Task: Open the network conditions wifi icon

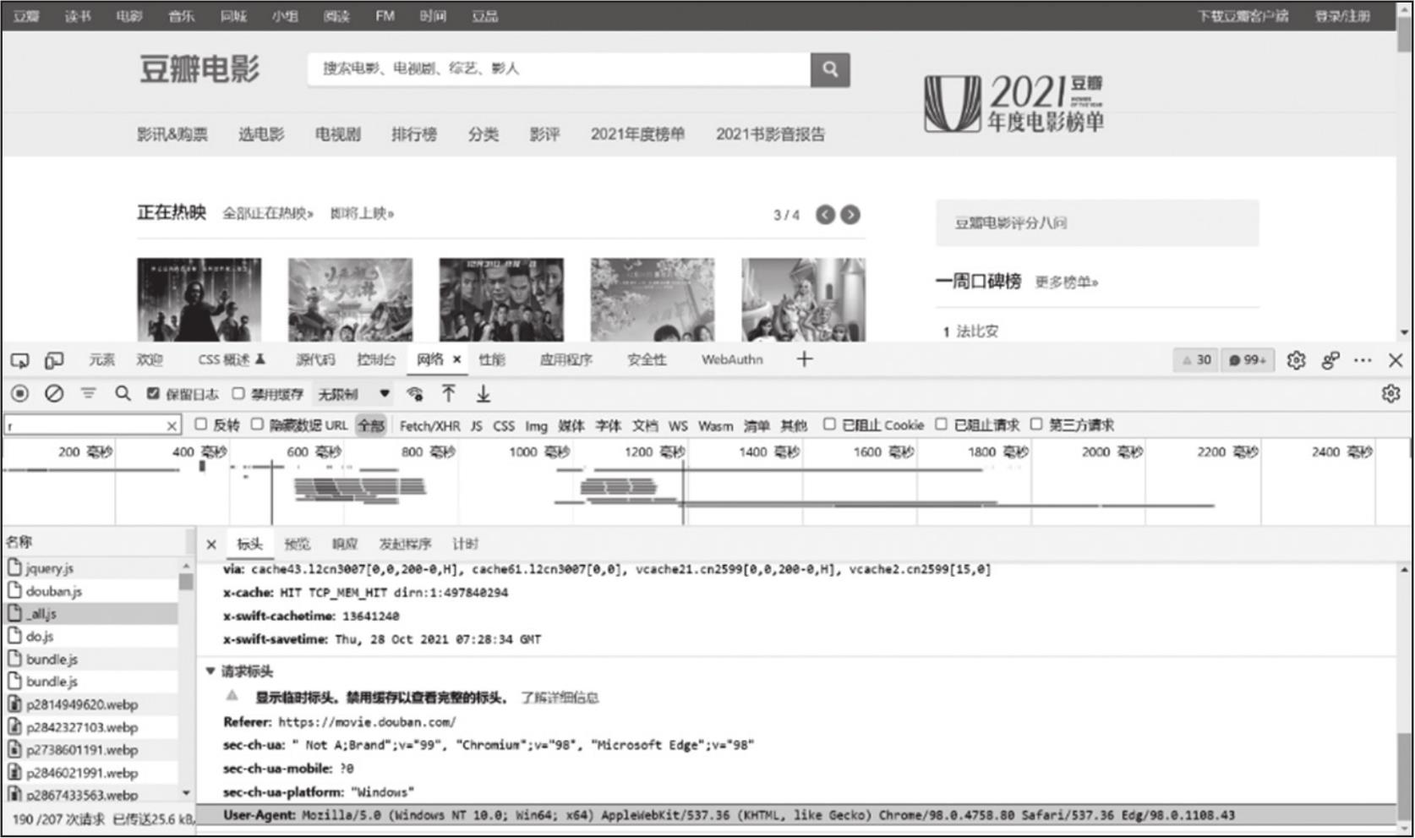Action: (x=414, y=394)
